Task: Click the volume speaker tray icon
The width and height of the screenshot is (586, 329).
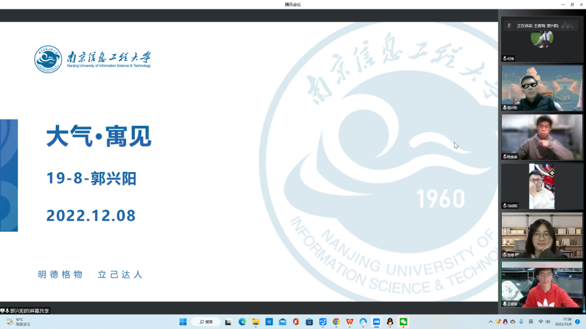Action: [547, 322]
